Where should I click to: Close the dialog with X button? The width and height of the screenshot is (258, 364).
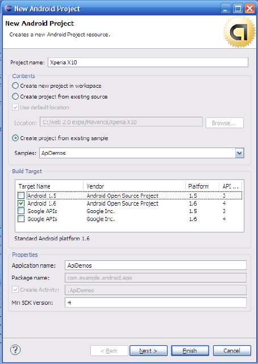coord(250,9)
